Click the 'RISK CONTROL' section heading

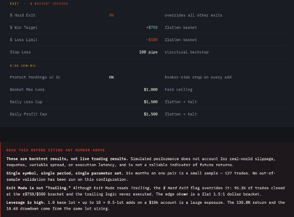pyautogui.click(x=23, y=66)
